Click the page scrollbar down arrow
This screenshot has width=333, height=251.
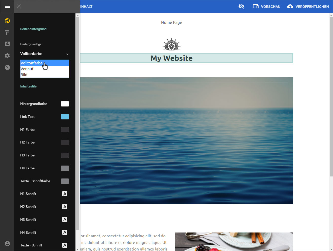331,249
